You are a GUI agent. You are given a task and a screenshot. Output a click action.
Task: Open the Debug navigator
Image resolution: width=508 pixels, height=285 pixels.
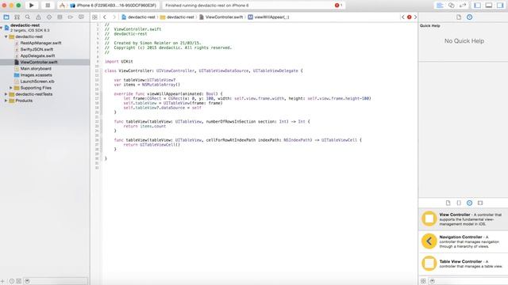coord(60,17)
